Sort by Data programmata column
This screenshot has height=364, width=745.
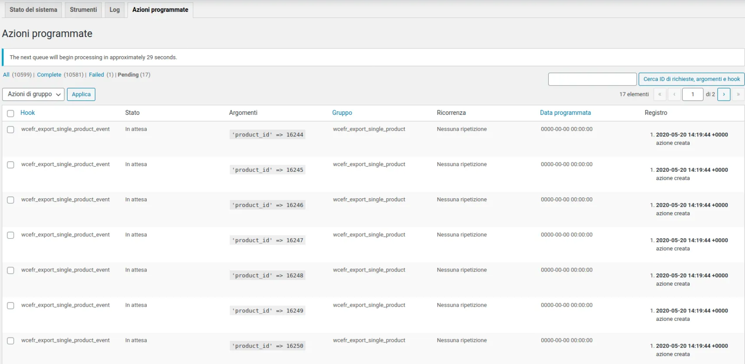[x=565, y=113]
